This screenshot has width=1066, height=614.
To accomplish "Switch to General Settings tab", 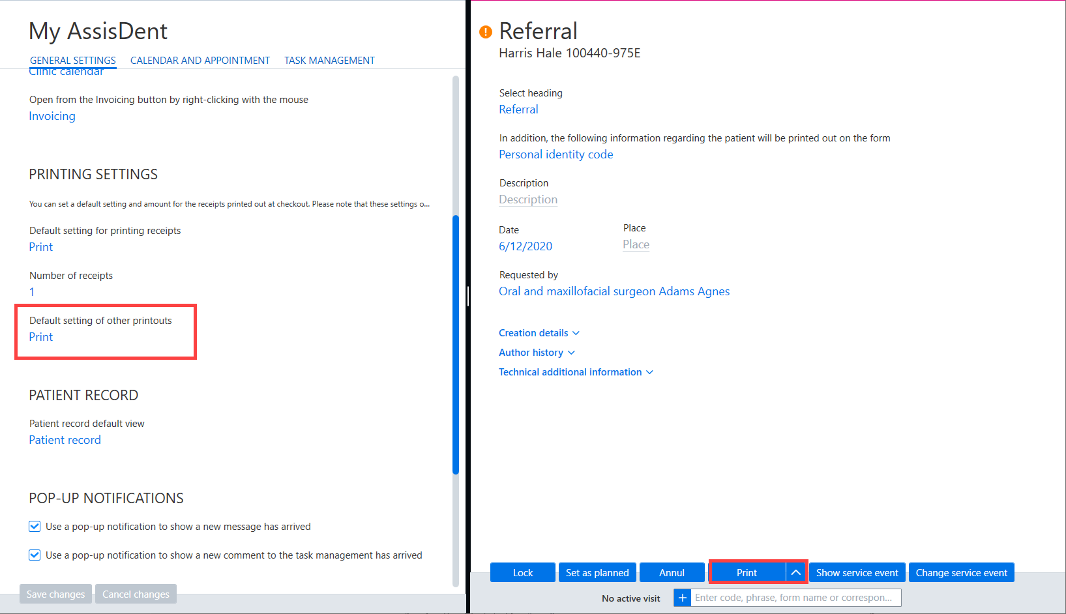I will pos(73,61).
